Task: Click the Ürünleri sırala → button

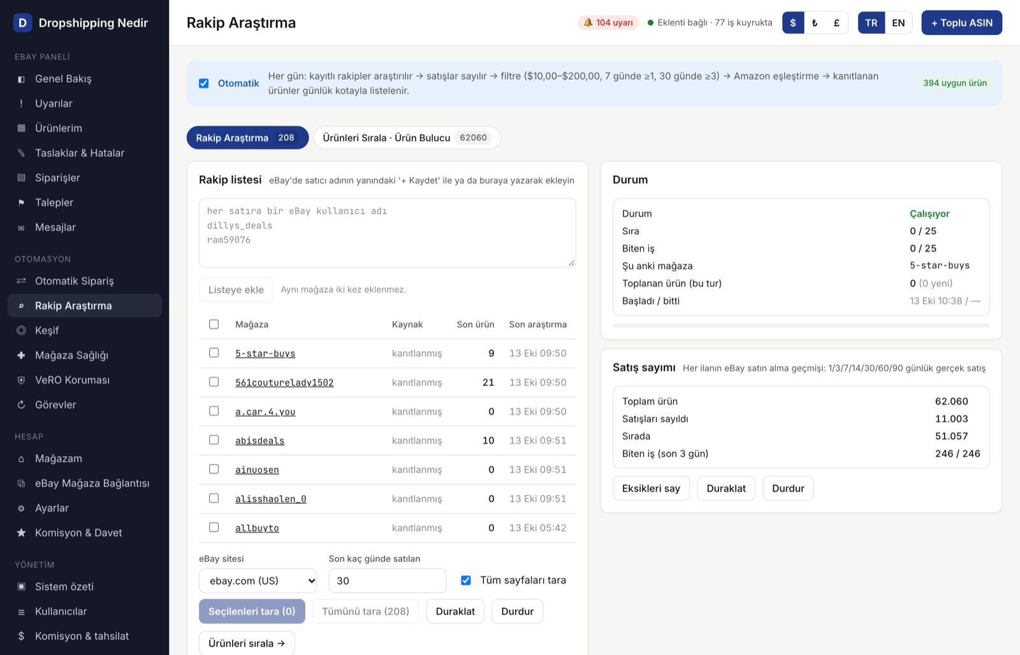Action: point(247,644)
